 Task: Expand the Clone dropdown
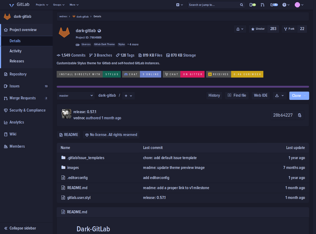304,96
